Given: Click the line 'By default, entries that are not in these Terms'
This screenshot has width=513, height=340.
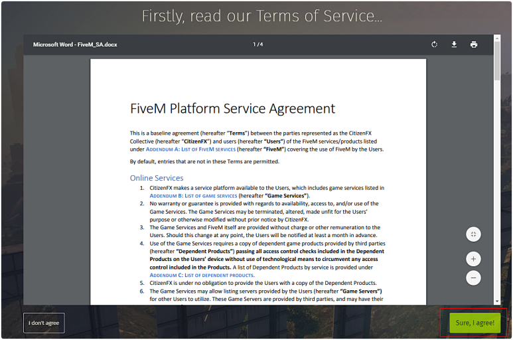Looking at the screenshot, I should 204,161.
